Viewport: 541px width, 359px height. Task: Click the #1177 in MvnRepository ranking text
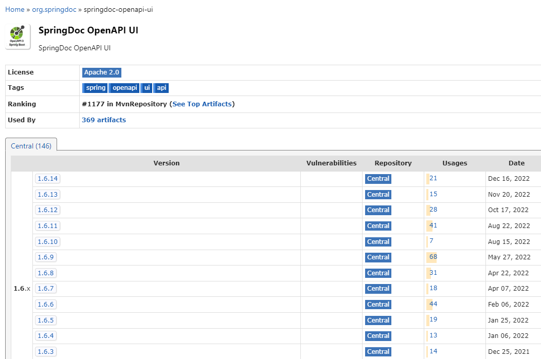[x=124, y=104]
